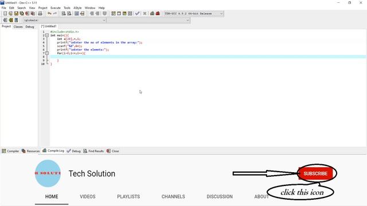Click the highlighted empty code line 8
367x206 pixels.
208,57
